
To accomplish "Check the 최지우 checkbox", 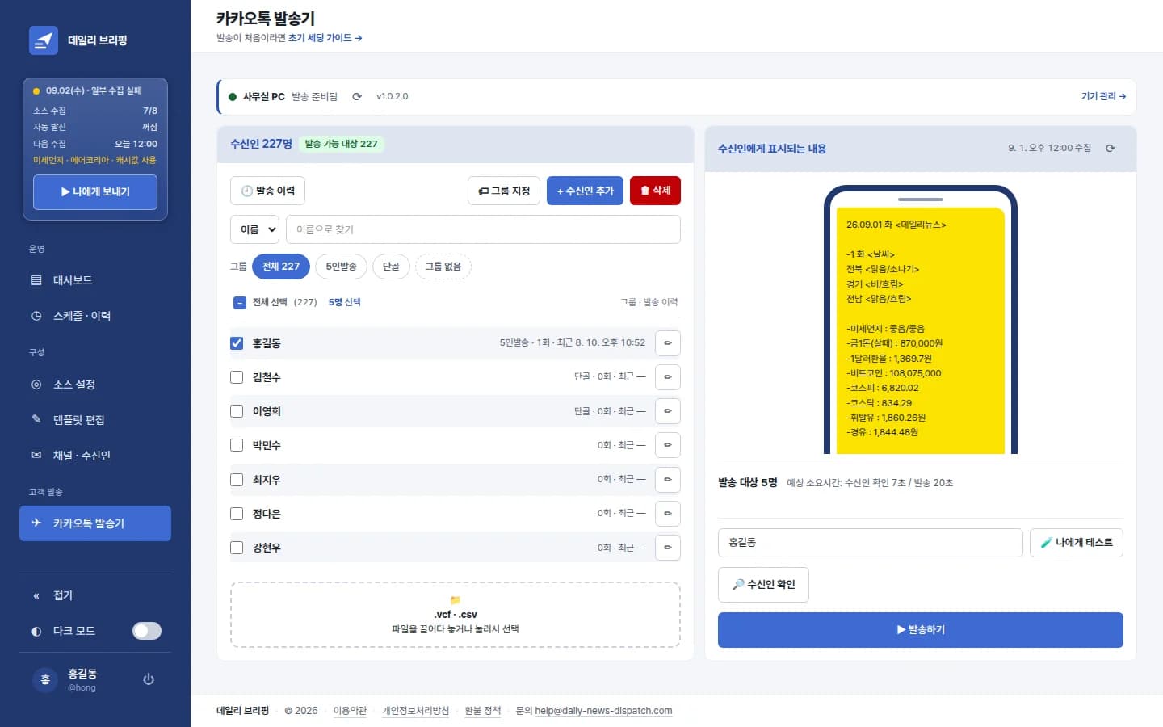I will [237, 480].
